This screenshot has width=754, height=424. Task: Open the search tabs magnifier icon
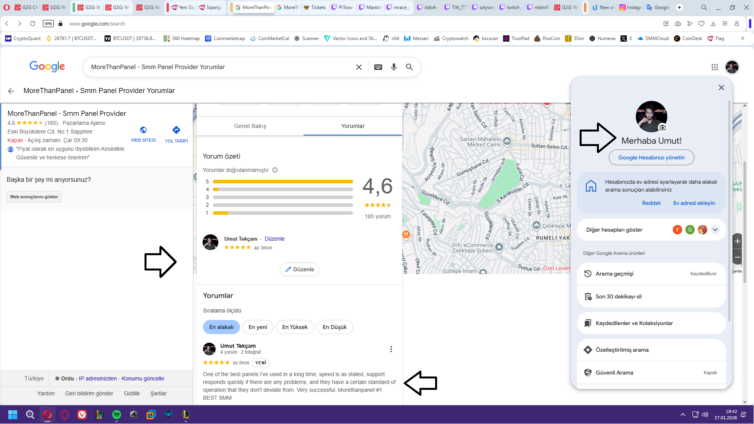point(704,7)
